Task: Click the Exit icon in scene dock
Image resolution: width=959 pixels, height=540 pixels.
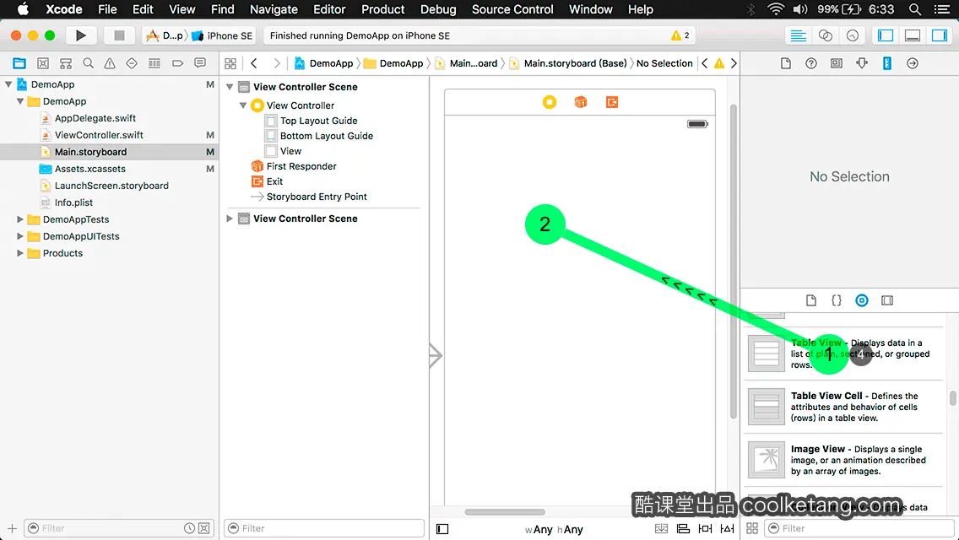Action: pos(611,102)
